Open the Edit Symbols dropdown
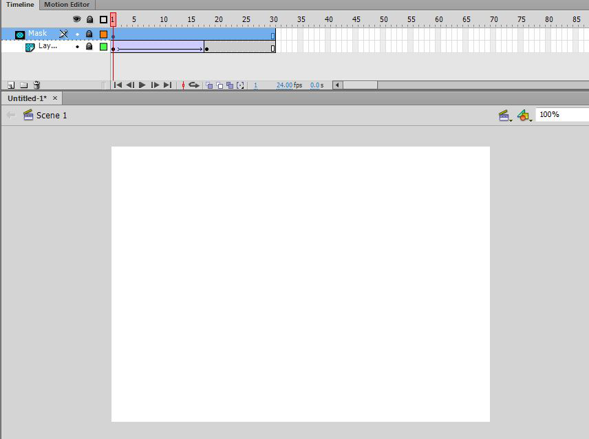 click(x=524, y=116)
